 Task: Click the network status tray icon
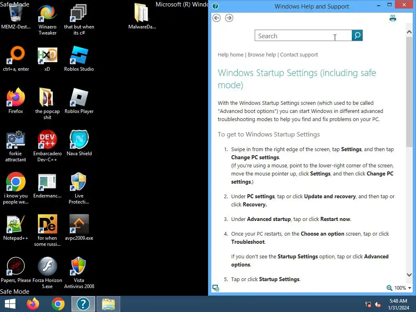(368, 304)
